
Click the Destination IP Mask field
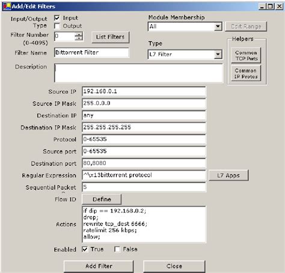click(144, 127)
